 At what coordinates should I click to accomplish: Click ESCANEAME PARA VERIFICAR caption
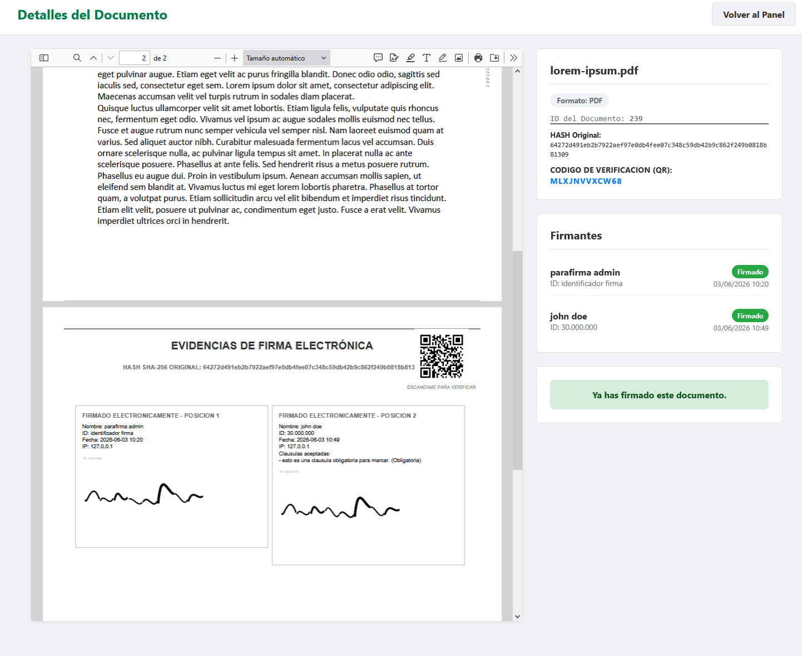click(442, 387)
